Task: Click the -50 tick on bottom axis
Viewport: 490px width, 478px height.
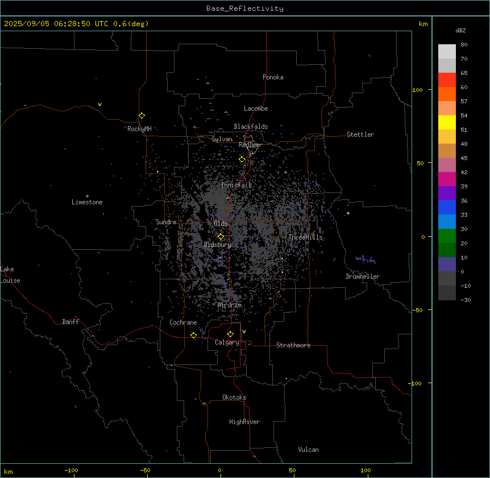Action: 145,470
